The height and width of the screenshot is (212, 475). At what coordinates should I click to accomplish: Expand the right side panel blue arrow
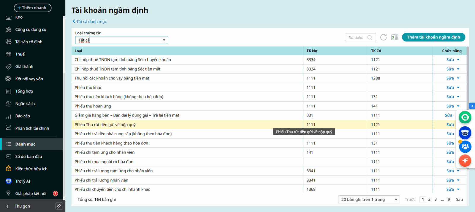[472, 106]
